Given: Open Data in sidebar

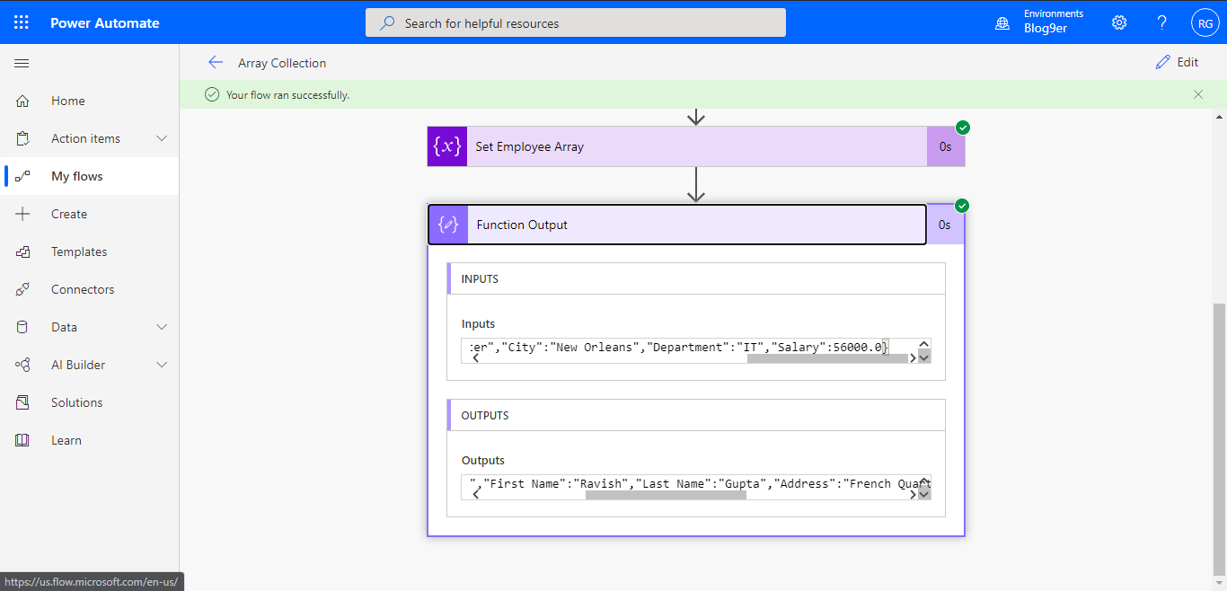Looking at the screenshot, I should pyautogui.click(x=90, y=327).
